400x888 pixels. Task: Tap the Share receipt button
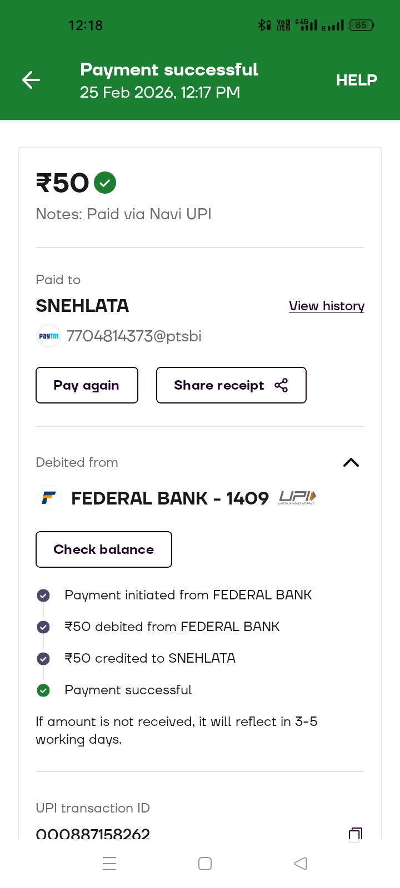[x=231, y=385]
